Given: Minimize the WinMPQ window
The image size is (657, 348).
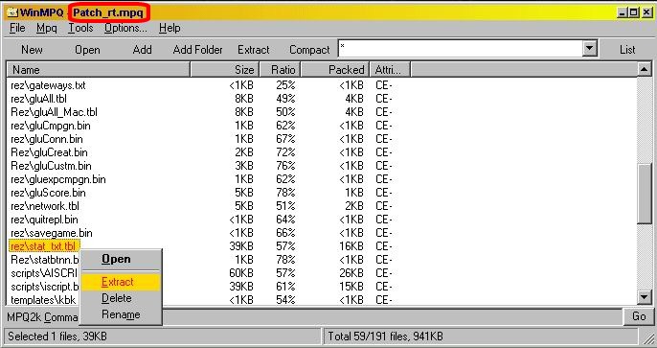Looking at the screenshot, I should click(x=623, y=12).
